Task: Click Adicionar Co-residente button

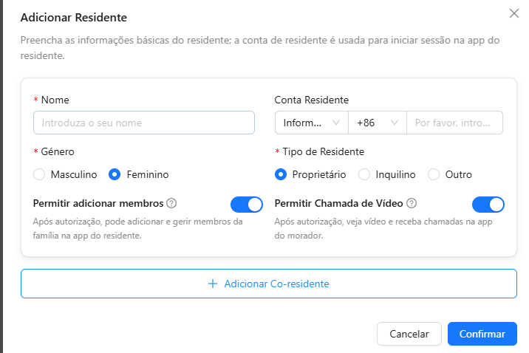Action: point(269,284)
